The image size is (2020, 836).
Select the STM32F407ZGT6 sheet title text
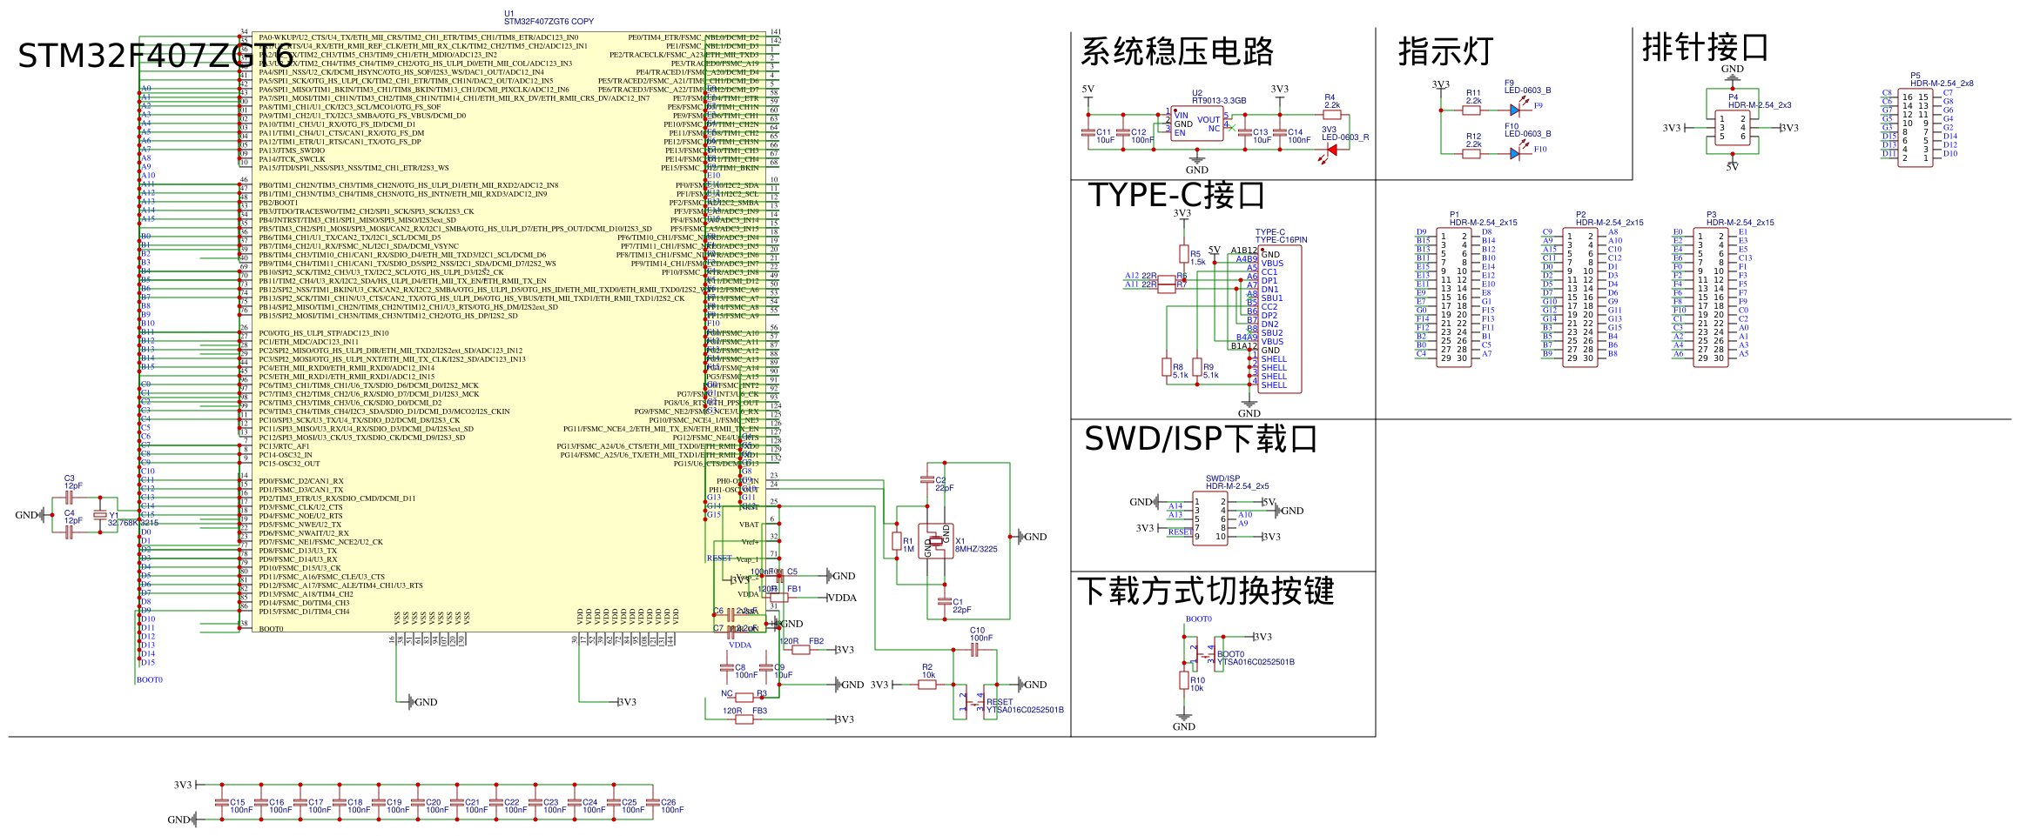(x=155, y=56)
